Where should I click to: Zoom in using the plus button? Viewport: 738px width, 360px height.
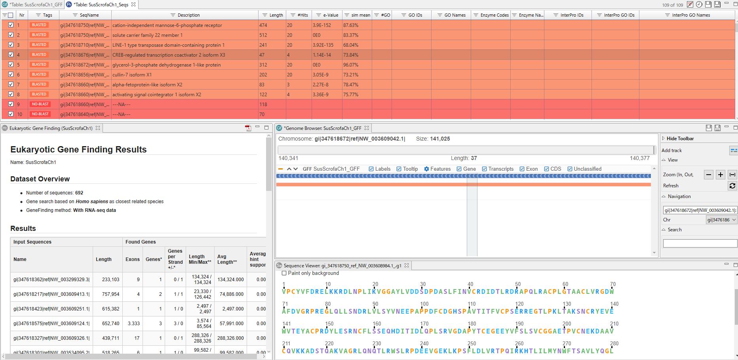click(x=721, y=175)
